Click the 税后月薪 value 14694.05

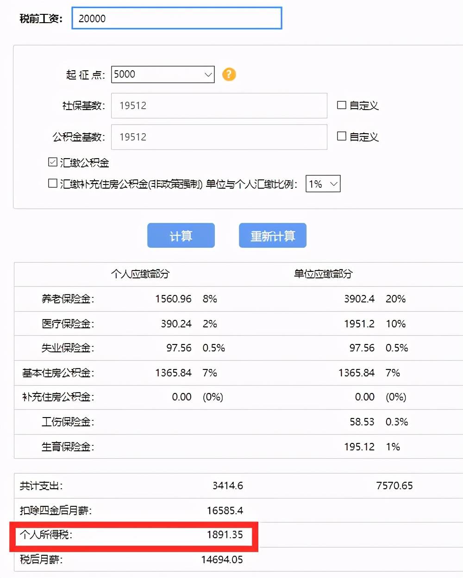(x=221, y=560)
